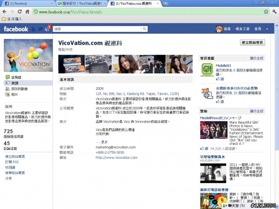Bookmark this page with the star icon
The height and width of the screenshot is (209, 279).
tap(266, 12)
